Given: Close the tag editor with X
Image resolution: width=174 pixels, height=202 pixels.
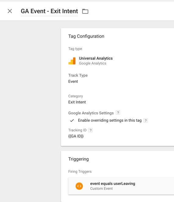Looking at the screenshot, I should point(10,11).
